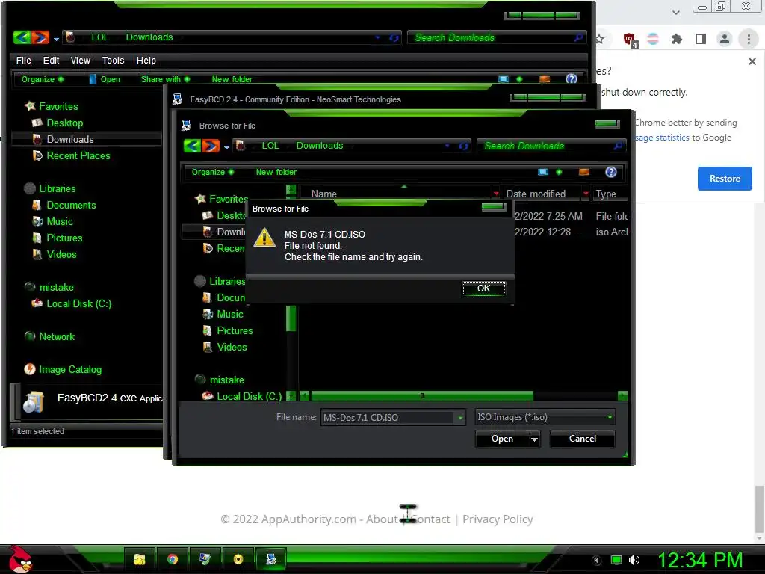Expand Share with in the Explorer toolbar
The height and width of the screenshot is (574, 765).
pyautogui.click(x=165, y=79)
